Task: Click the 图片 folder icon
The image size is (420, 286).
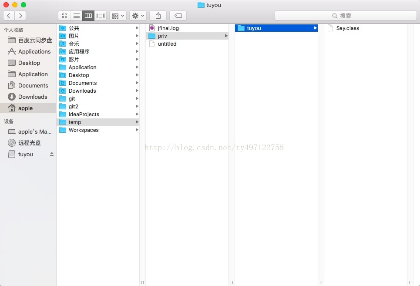Action: point(63,36)
